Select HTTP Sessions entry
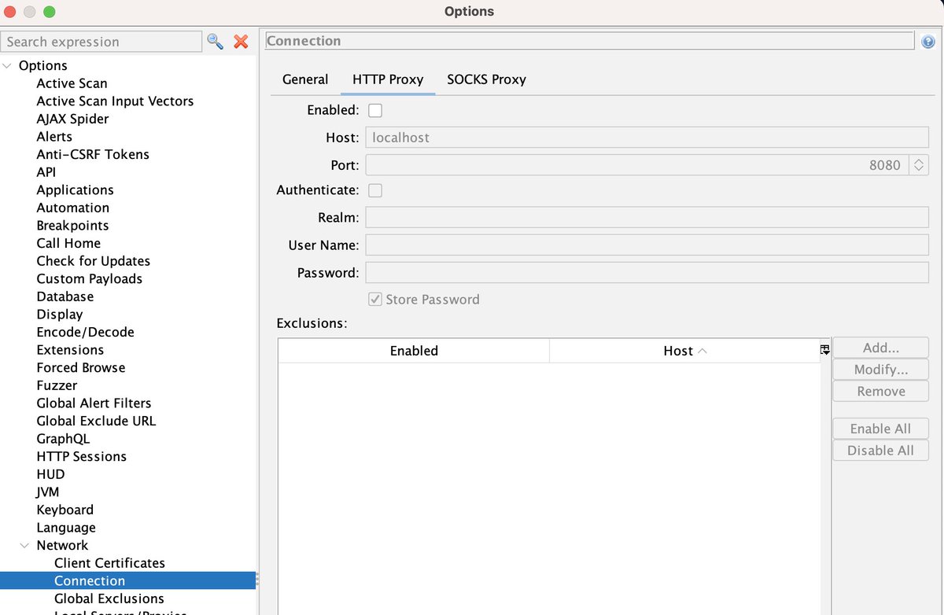Image resolution: width=944 pixels, height=615 pixels. (x=81, y=456)
